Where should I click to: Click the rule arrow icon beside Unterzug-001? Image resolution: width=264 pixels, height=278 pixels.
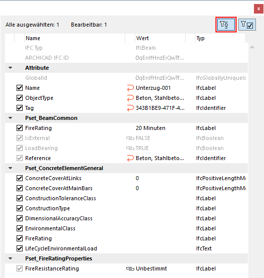(130, 88)
